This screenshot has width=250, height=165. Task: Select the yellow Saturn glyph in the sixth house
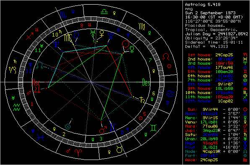[142, 100]
